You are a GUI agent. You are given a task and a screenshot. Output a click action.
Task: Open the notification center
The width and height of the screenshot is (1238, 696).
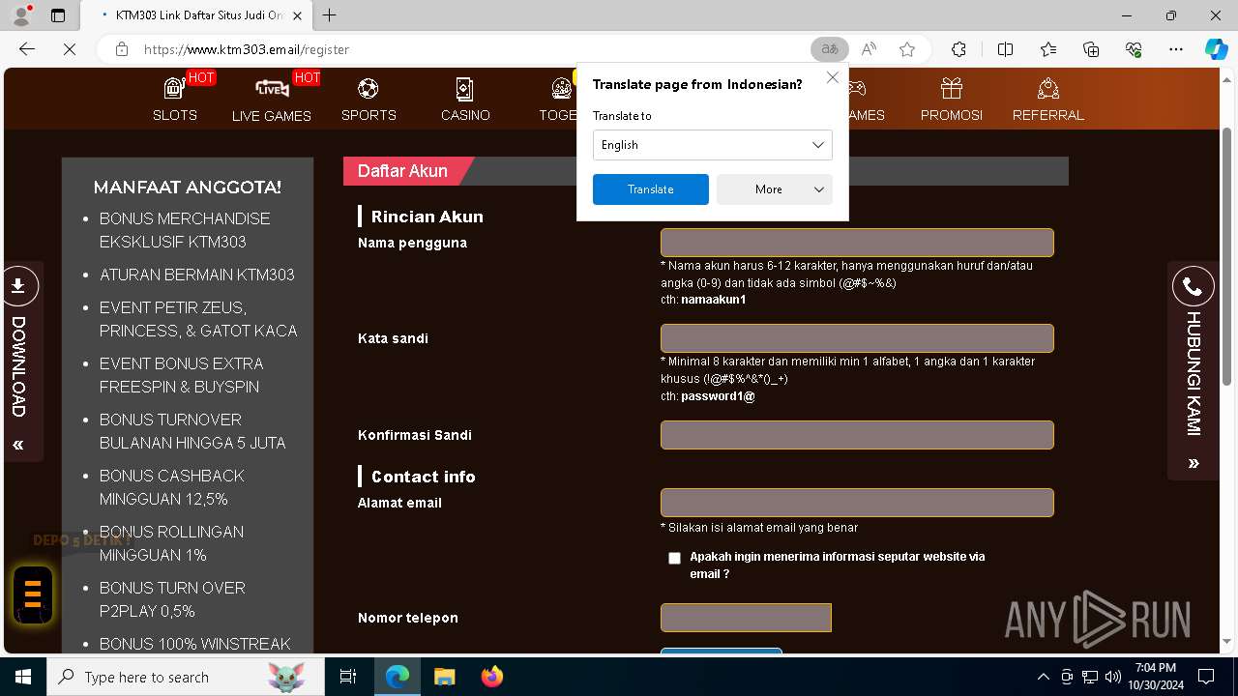click(x=1206, y=677)
